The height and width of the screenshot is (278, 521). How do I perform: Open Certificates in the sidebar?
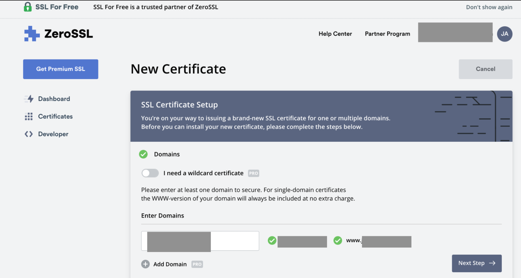(55, 116)
